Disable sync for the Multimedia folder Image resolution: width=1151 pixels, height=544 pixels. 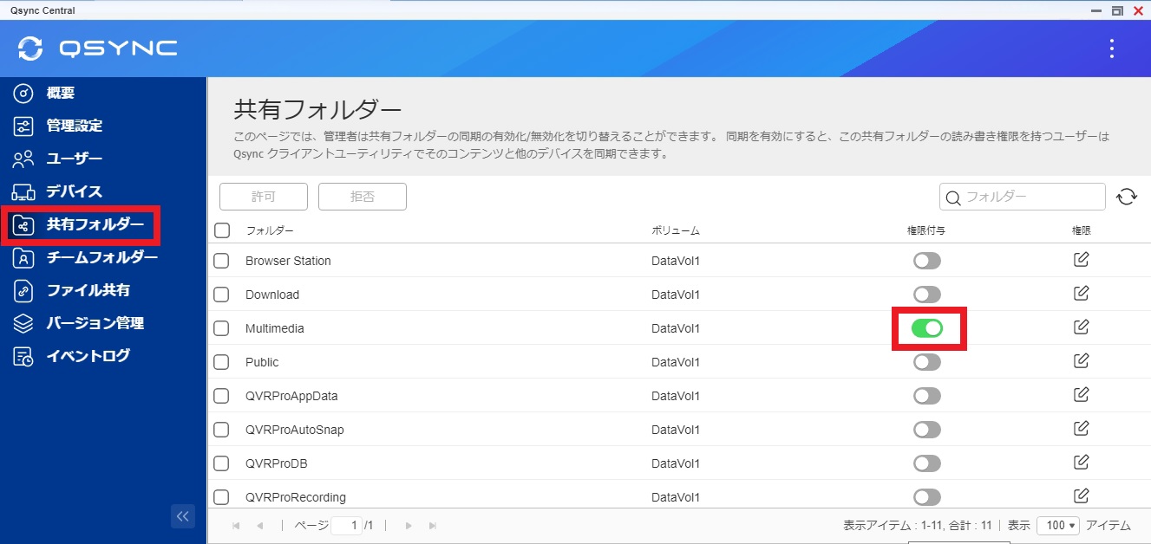(927, 328)
